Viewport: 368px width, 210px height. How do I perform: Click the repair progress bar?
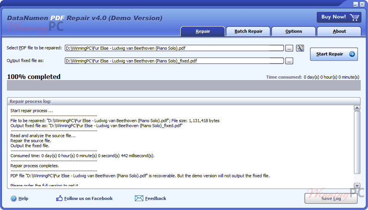pyautogui.click(x=184, y=86)
